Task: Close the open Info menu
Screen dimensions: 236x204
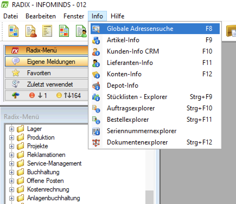Action: [97, 16]
